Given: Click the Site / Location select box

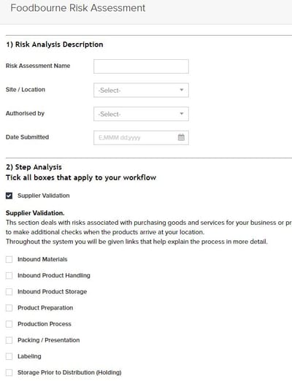Looking at the screenshot, I should tap(141, 90).
